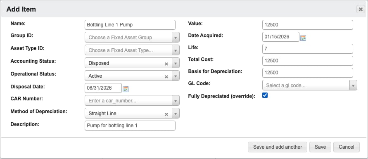The image size is (368, 159).
Task: Click the Disposed status value
Action: pyautogui.click(x=99, y=63)
